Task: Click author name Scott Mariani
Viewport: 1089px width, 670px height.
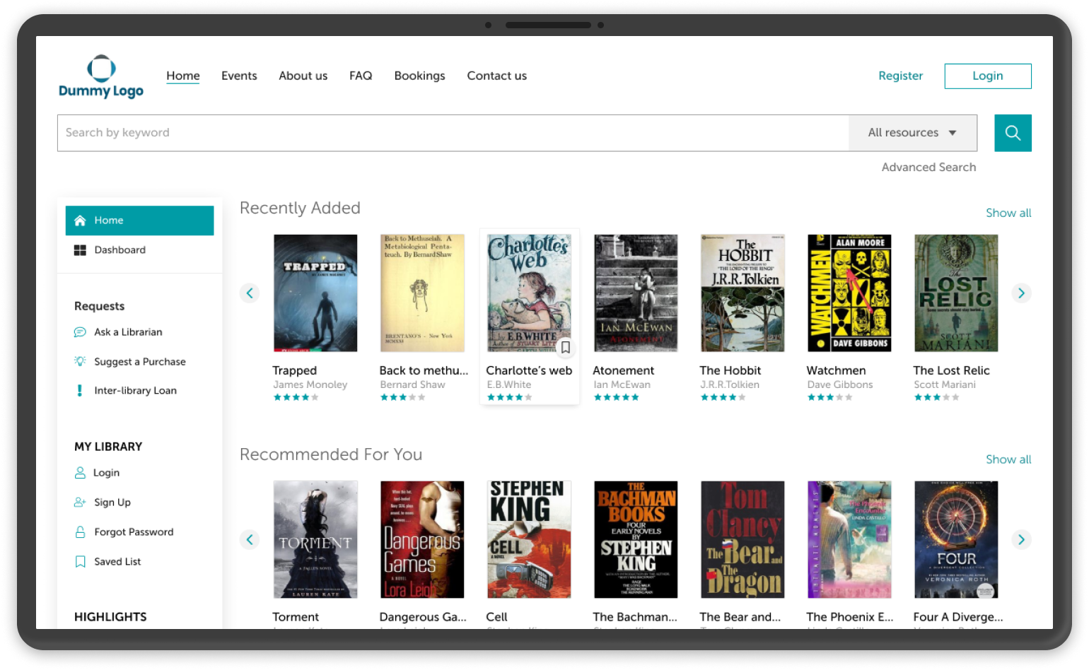Action: point(945,384)
